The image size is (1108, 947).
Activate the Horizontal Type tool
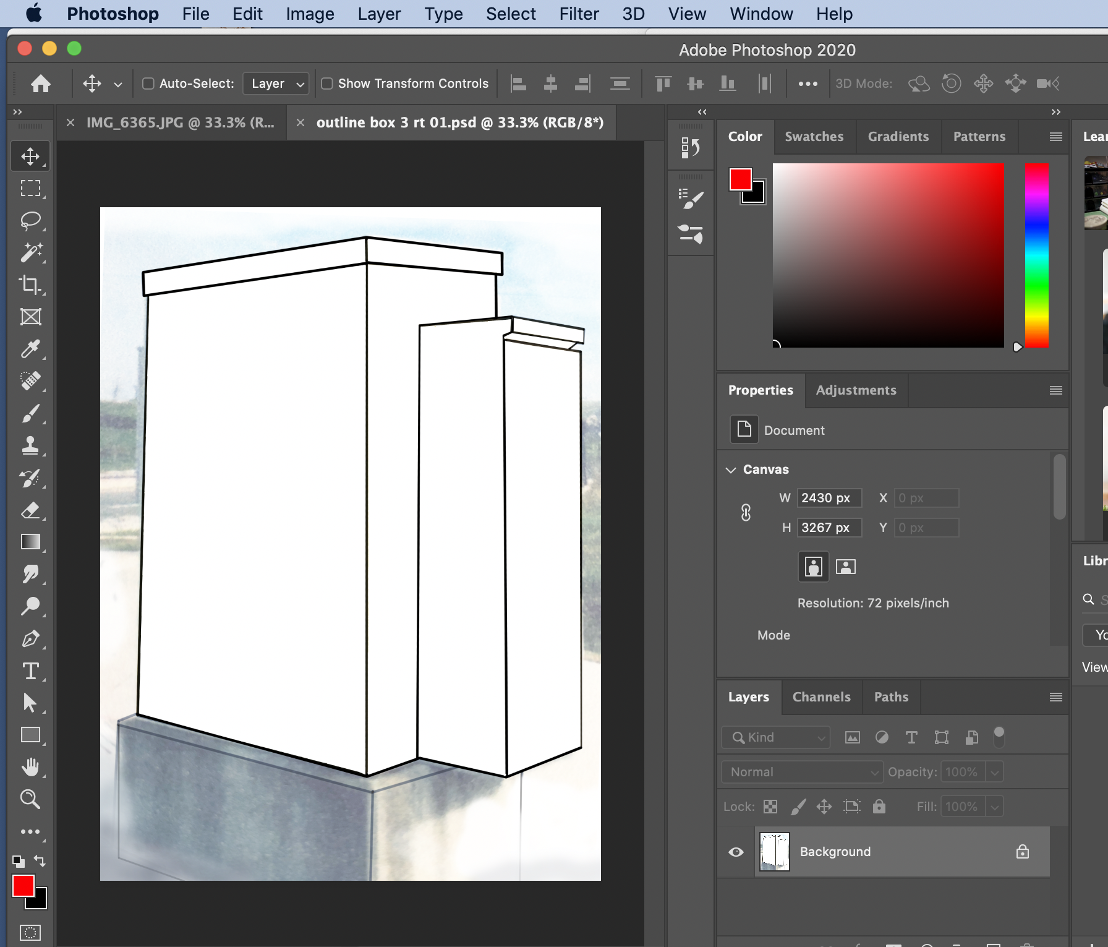[x=31, y=672]
